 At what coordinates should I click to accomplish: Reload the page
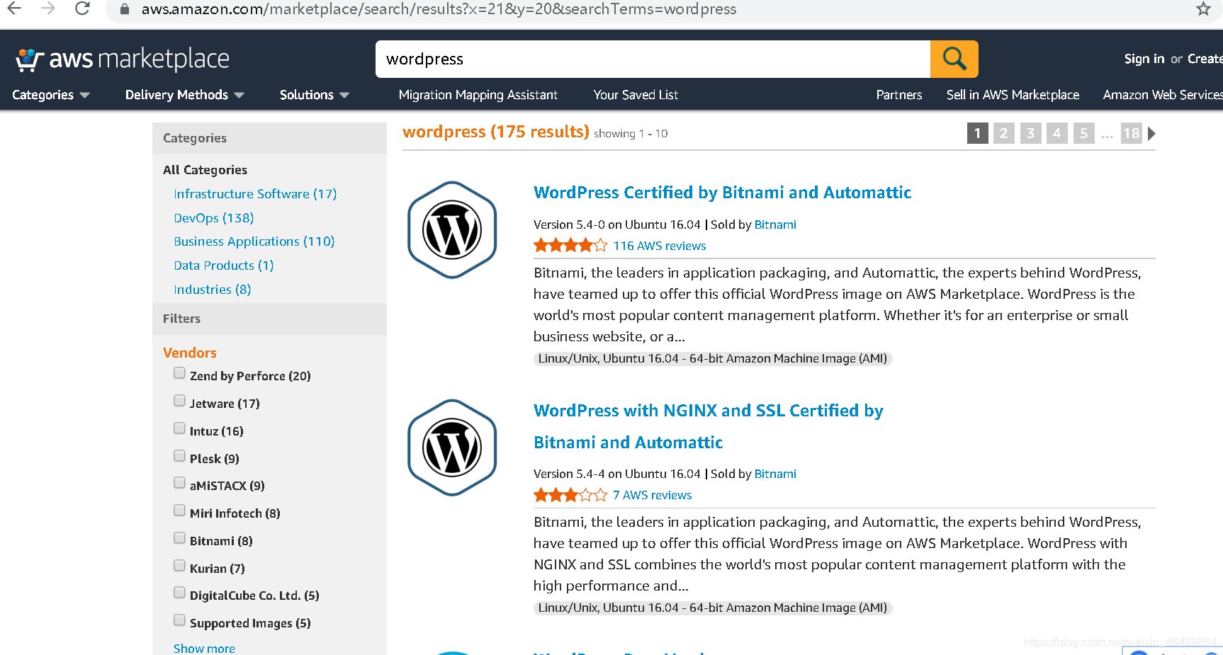[x=82, y=8]
